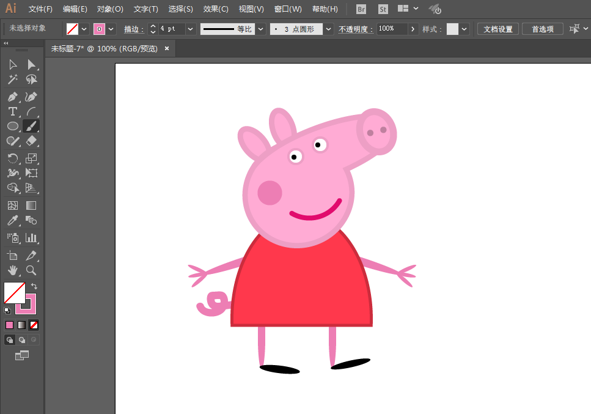This screenshot has height=414, width=591.
Task: Enable Draw Behind mode
Action: pos(22,340)
